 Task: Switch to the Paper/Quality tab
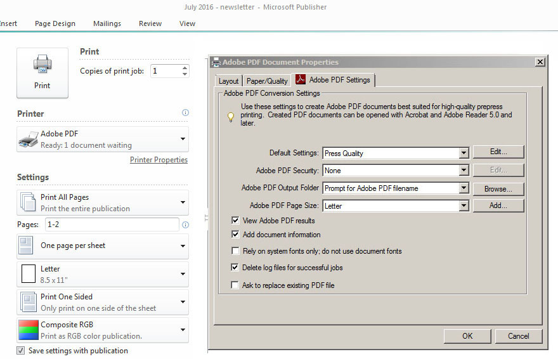click(x=266, y=81)
